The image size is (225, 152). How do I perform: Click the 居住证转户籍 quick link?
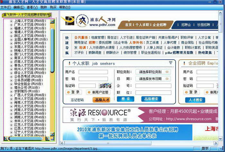pos(146,38)
